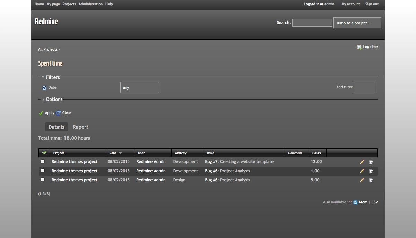
Task: Open the Atom feed link
Action: click(363, 202)
